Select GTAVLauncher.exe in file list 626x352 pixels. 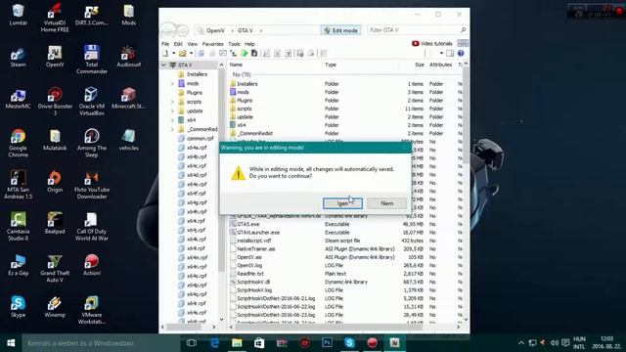pyautogui.click(x=345, y=233)
